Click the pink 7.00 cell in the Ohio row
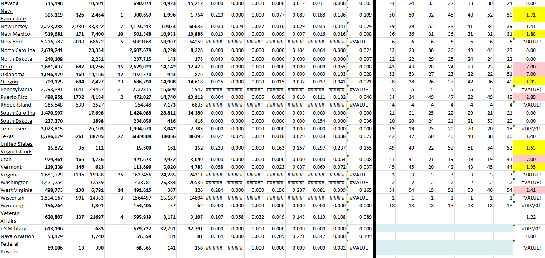This screenshot has width=545, height=258. pyautogui.click(x=532, y=67)
